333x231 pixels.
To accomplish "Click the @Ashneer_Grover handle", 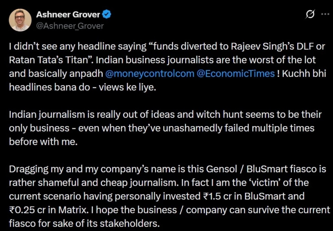I will (70, 26).
